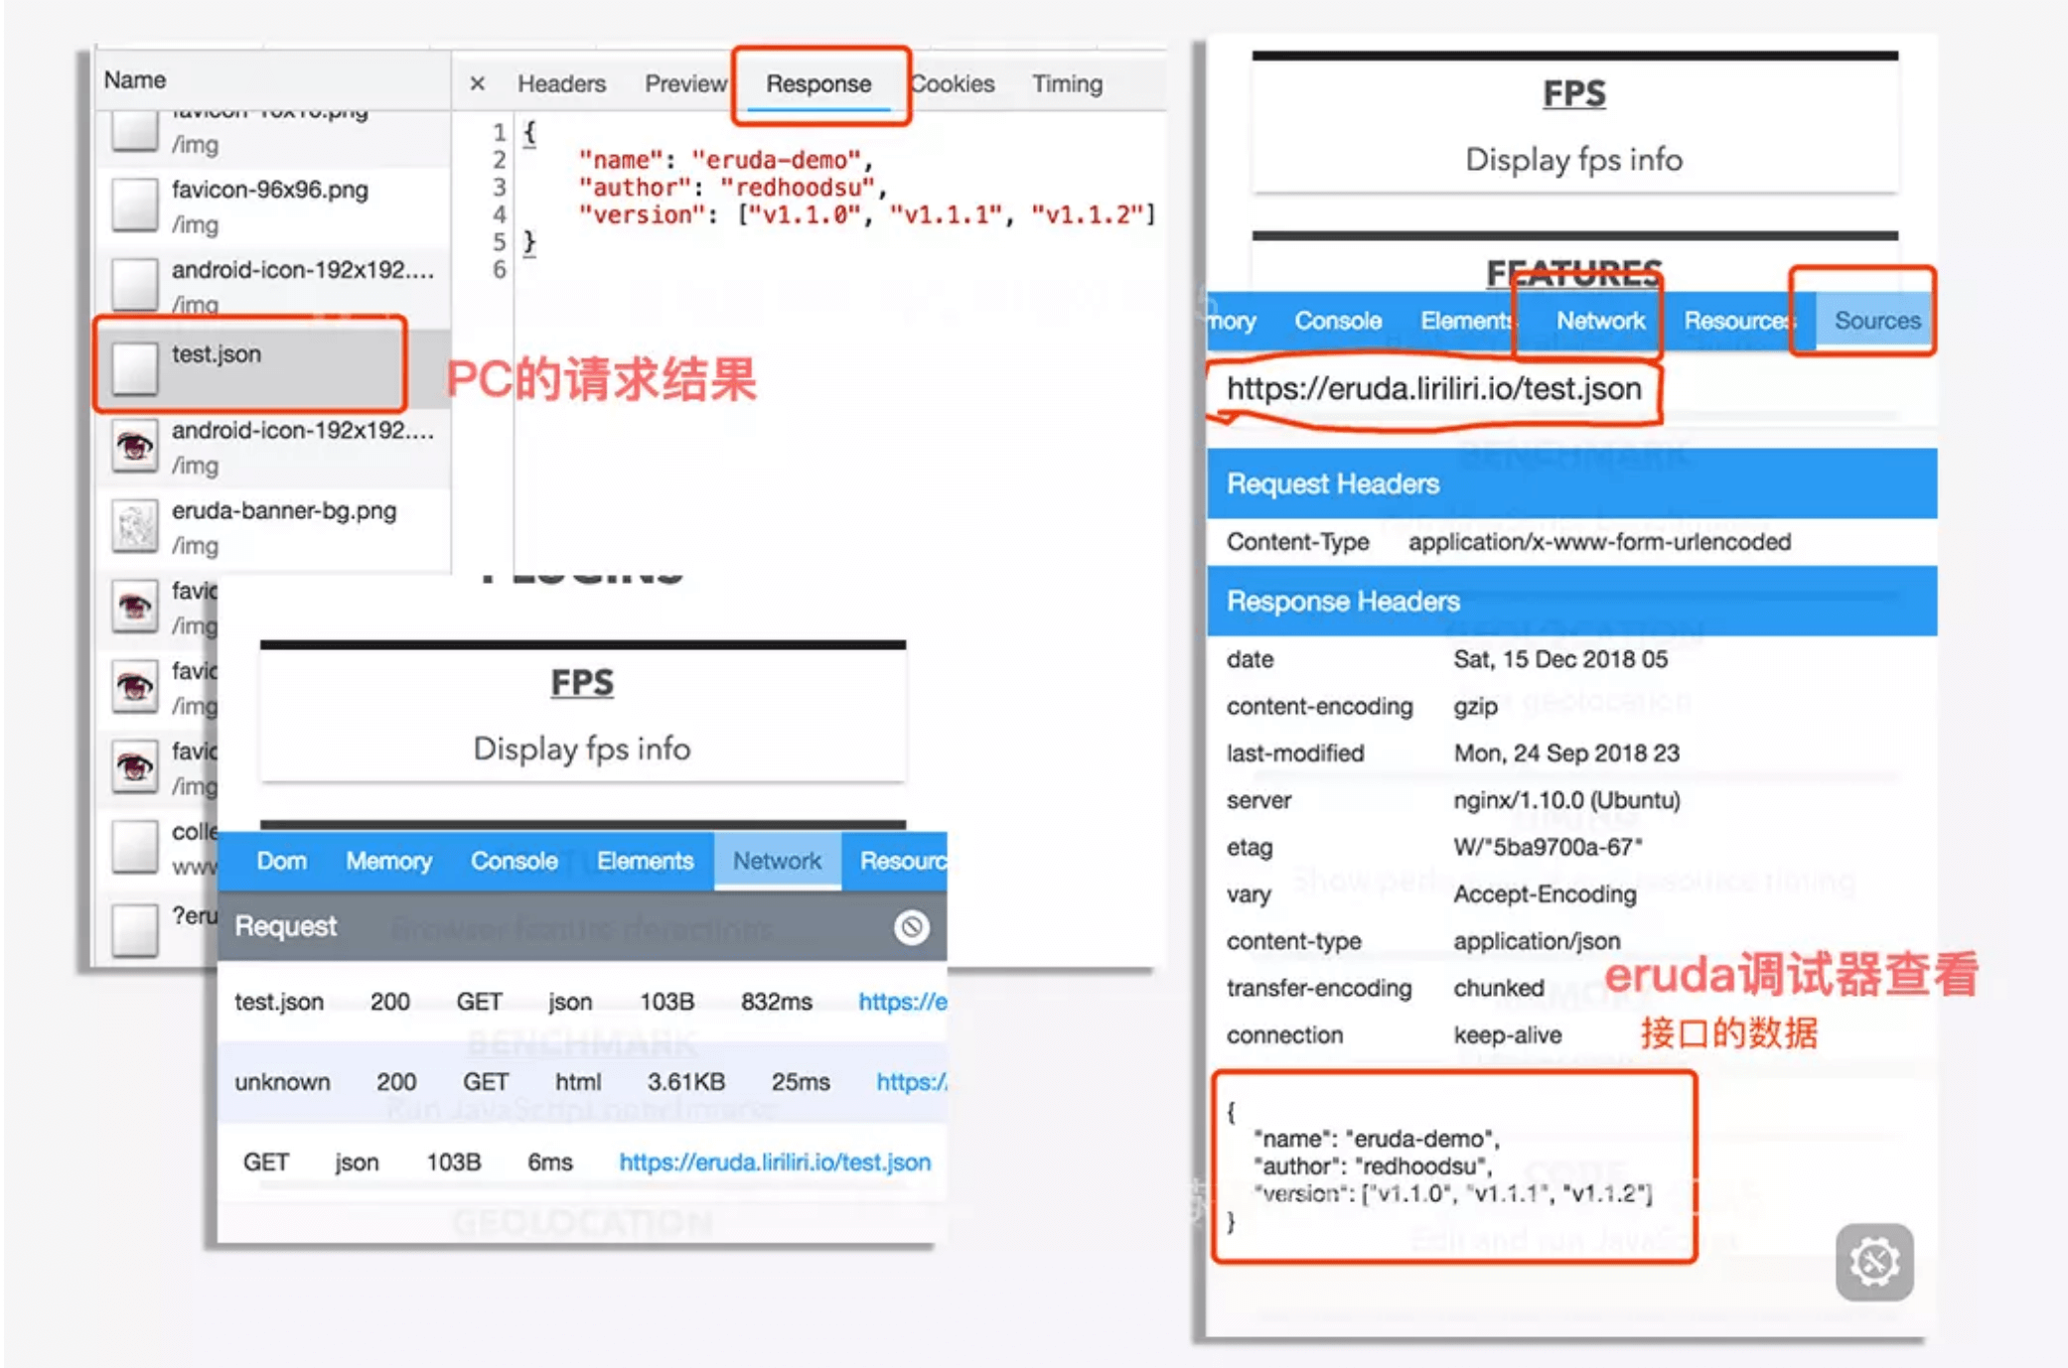Clear requests with the circle-slash icon
This screenshot has height=1368, width=2068.
910,927
